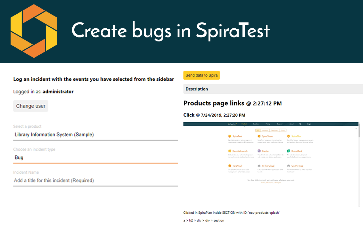Click KronoDesk icon in the screenshot

[x=288, y=151]
